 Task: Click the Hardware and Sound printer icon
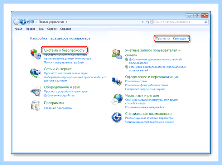(x=36, y=91)
